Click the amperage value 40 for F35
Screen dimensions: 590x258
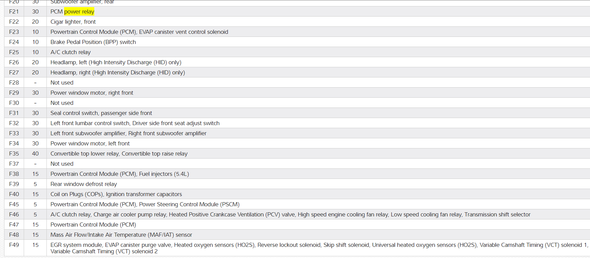(x=35, y=154)
